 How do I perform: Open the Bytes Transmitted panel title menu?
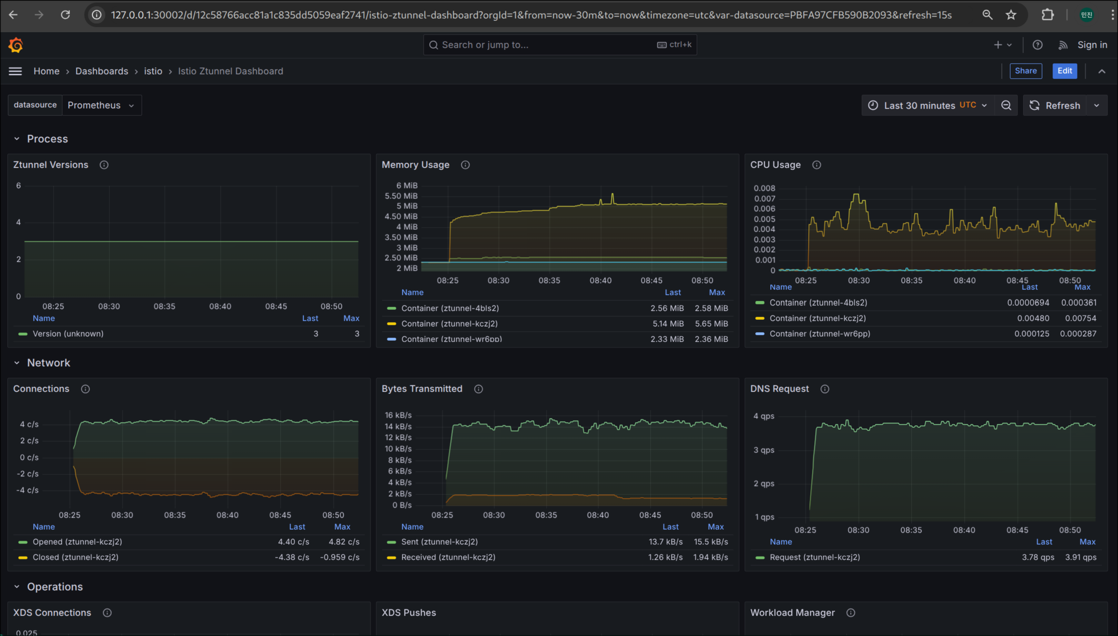point(421,389)
